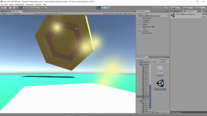This screenshot has width=207, height=116.
Task: Toggle pivot mode Center button
Action: coord(34,8)
